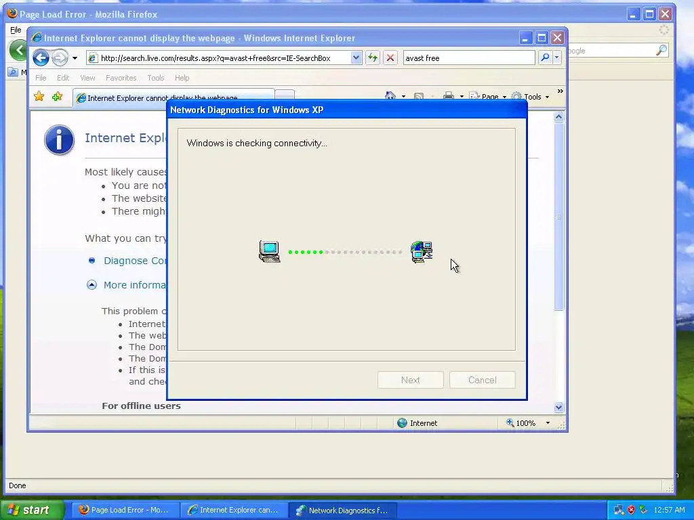This screenshot has height=520, width=694.
Task: Click the Favorites Center star icon
Action: point(39,96)
